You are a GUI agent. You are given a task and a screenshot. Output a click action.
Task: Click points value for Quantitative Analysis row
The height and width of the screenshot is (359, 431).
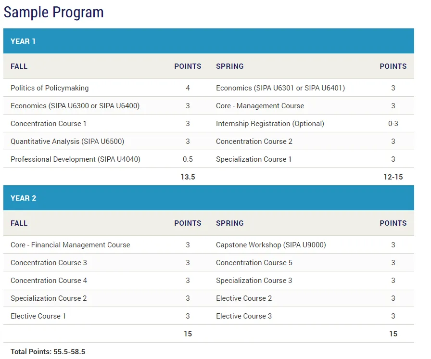(x=188, y=141)
